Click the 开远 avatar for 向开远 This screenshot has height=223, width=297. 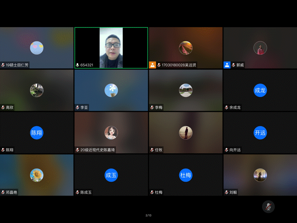coord(260,133)
